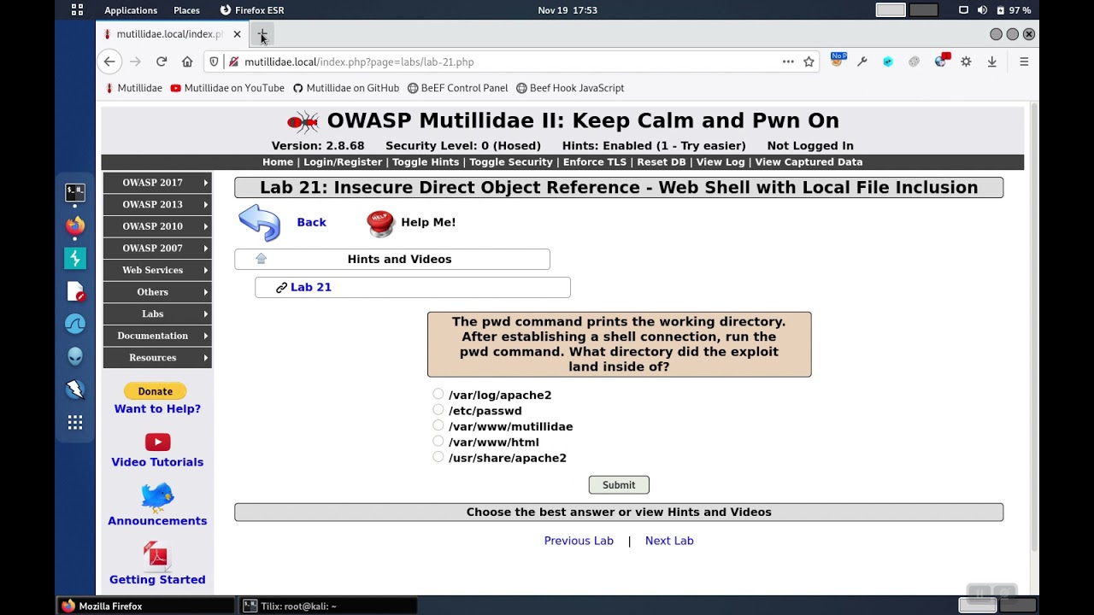Select answer /usr/share/apache2

[x=438, y=457]
